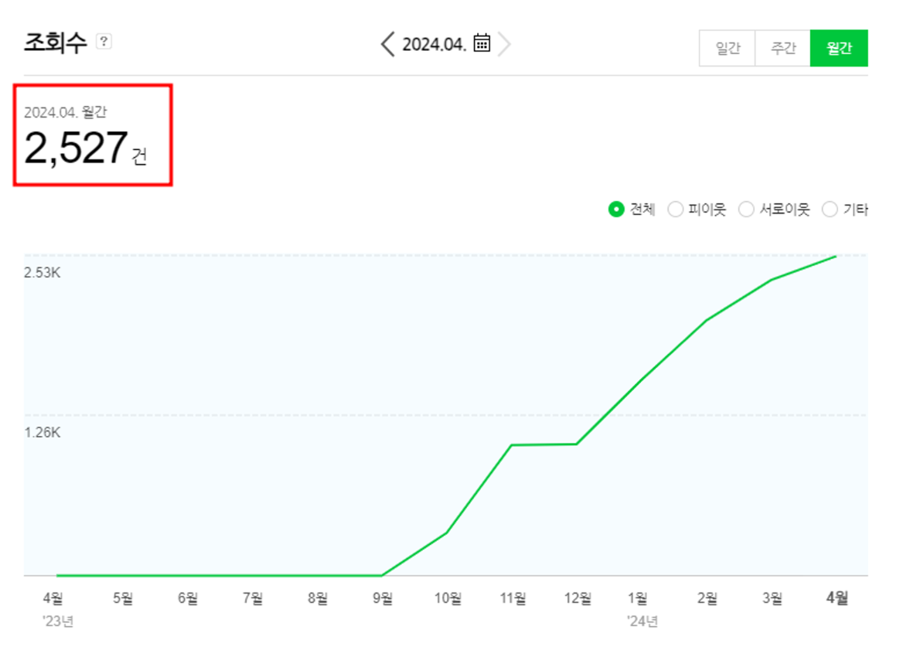Go to the previous month arrow
Image resolution: width=910 pixels, height=650 pixels.
[387, 44]
